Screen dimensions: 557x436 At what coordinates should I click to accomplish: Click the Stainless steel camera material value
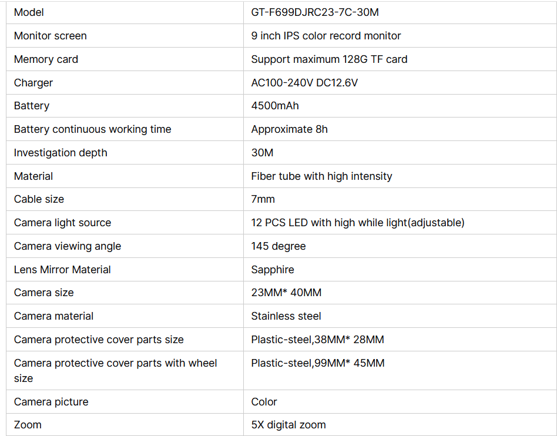pos(286,316)
